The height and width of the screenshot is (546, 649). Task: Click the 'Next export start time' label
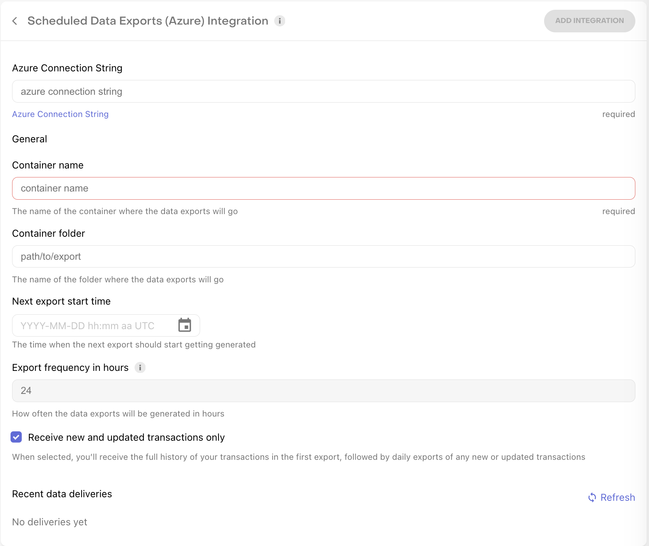pyautogui.click(x=61, y=301)
